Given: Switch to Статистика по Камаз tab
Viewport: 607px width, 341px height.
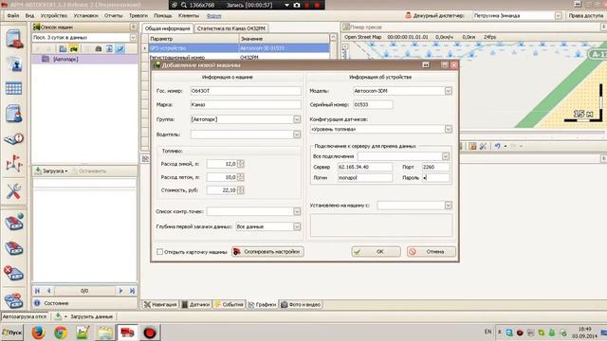Looking at the screenshot, I should (x=231, y=28).
